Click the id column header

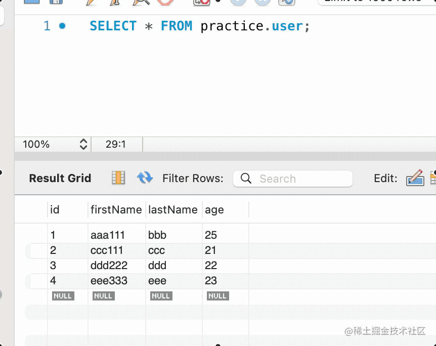(x=55, y=209)
